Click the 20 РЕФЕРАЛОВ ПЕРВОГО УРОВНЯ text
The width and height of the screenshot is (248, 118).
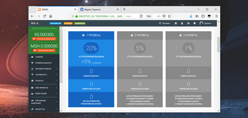[188, 99]
